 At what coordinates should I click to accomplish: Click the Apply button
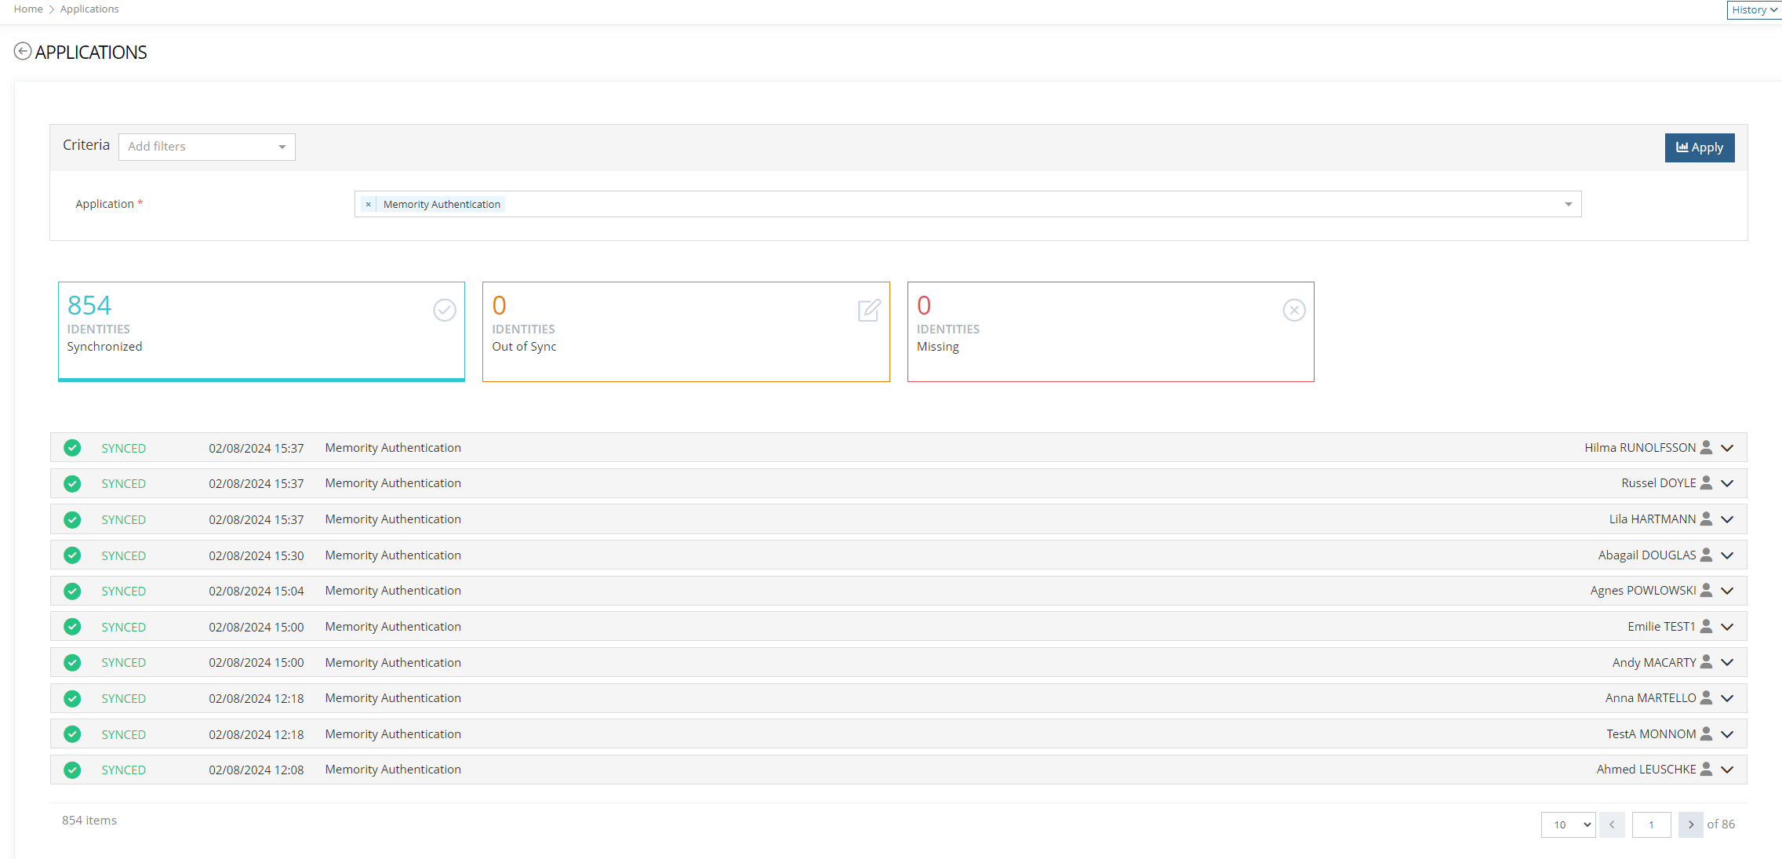(1700, 147)
